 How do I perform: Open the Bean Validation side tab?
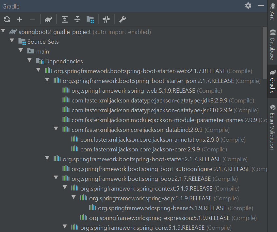tap(272, 127)
